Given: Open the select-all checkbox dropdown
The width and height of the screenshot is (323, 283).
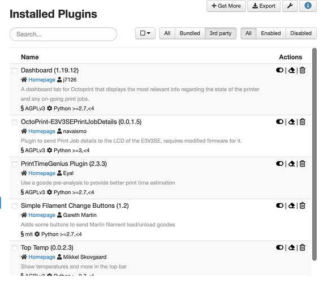Looking at the screenshot, I should 145,33.
